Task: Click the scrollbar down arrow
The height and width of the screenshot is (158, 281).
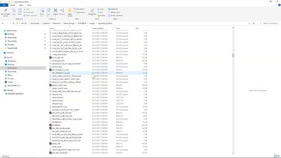Action: tap(233, 153)
